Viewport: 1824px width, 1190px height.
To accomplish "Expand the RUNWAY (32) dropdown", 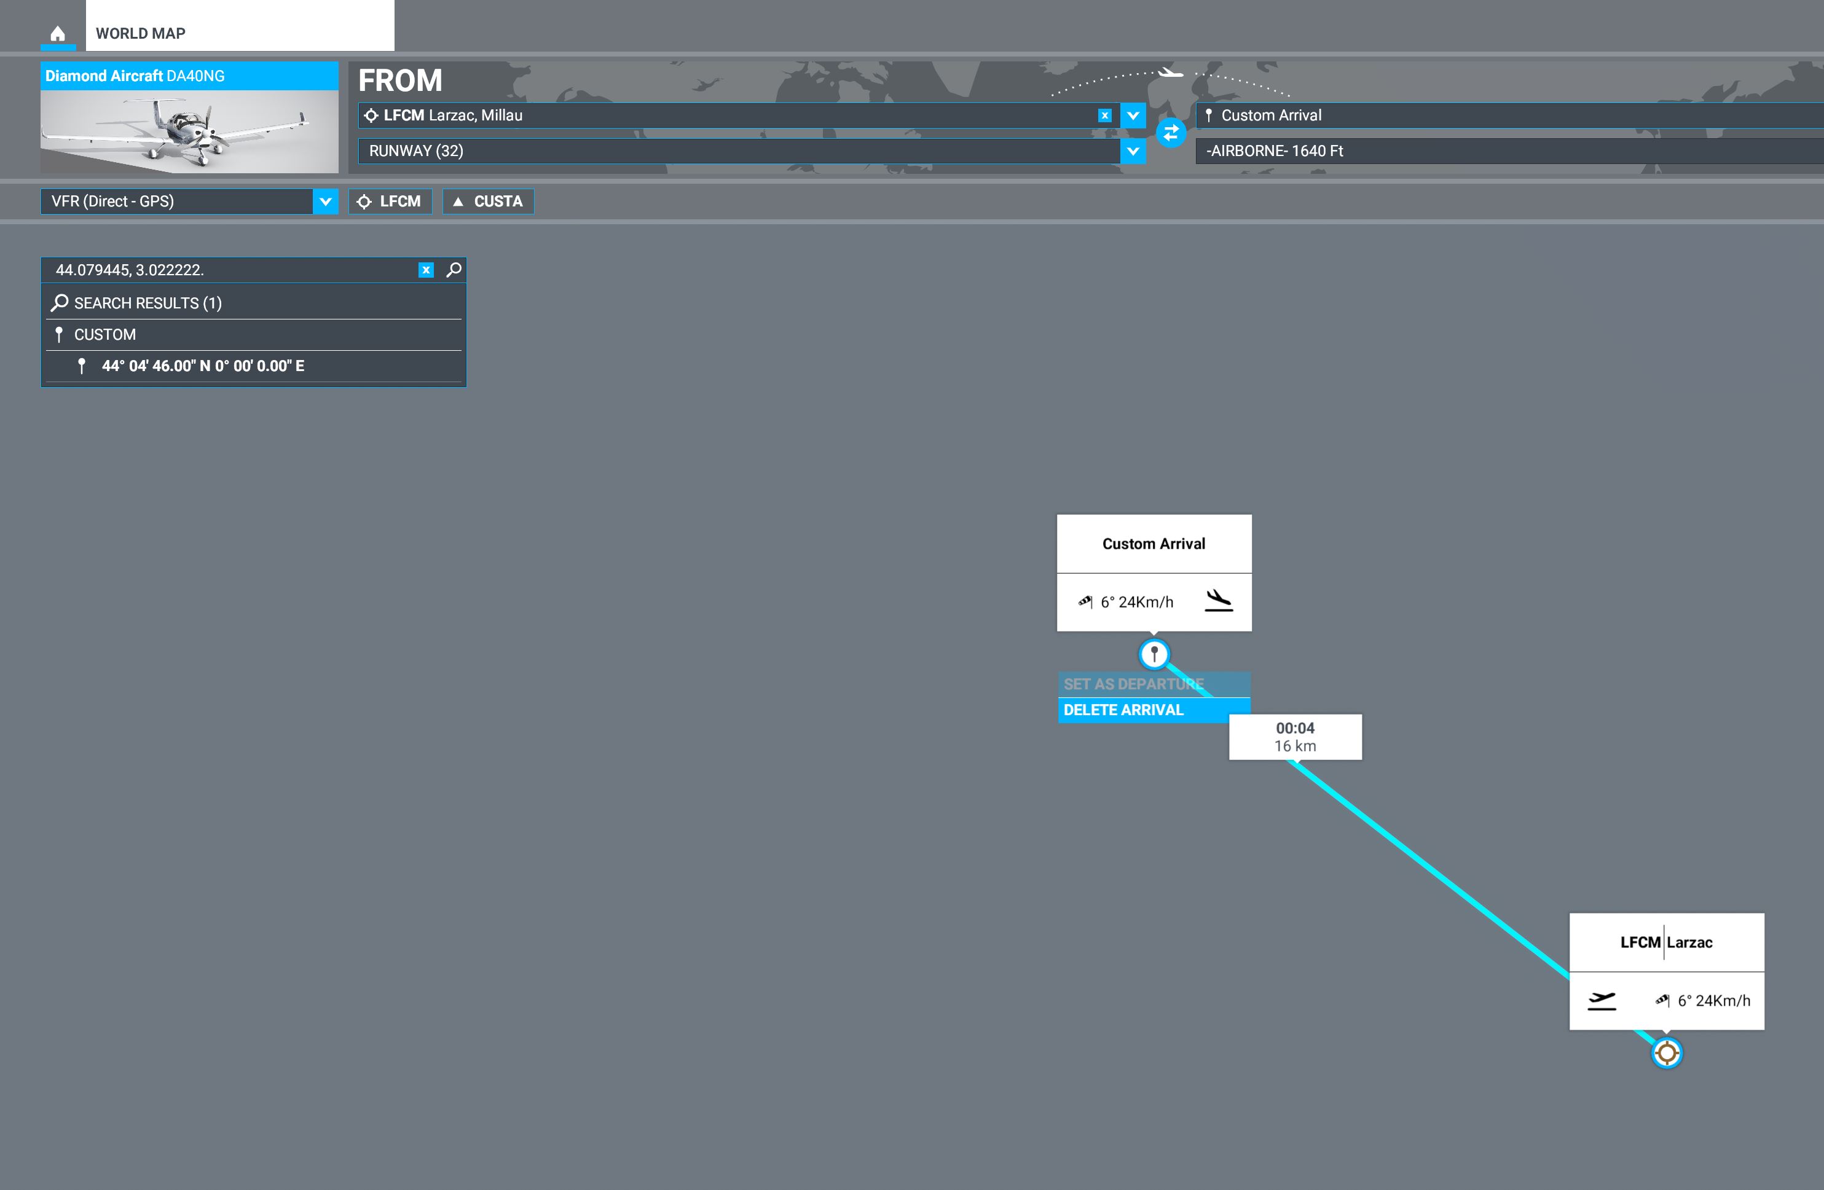I will (1133, 151).
